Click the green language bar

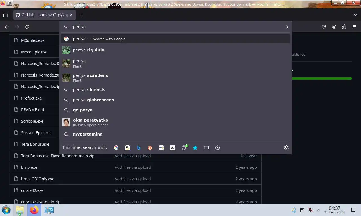tap(322, 78)
